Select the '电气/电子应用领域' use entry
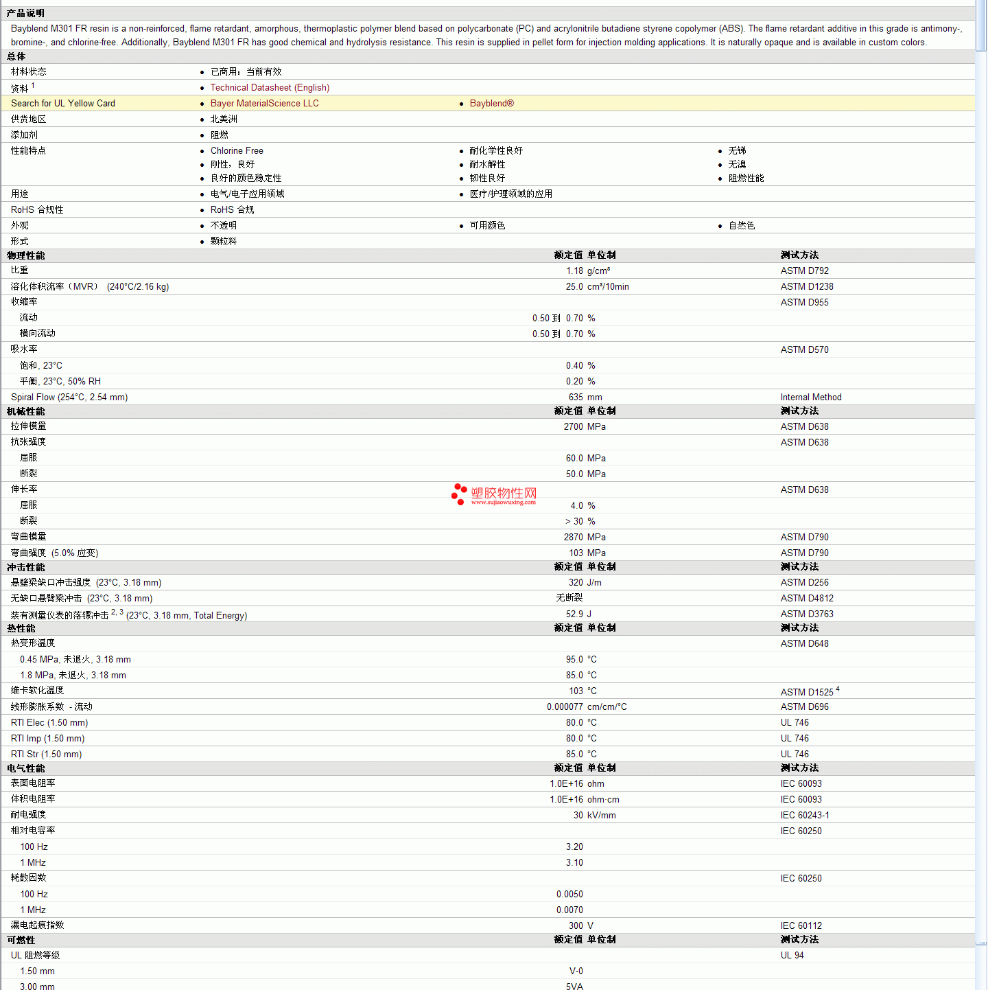 [x=248, y=194]
